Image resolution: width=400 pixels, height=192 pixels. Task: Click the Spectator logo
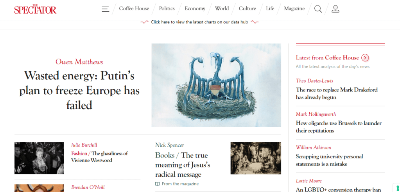click(x=35, y=9)
